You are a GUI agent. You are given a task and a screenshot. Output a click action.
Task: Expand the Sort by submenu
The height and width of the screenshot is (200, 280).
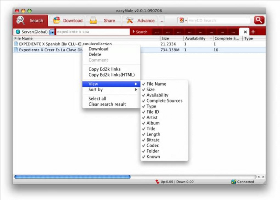[111, 89]
